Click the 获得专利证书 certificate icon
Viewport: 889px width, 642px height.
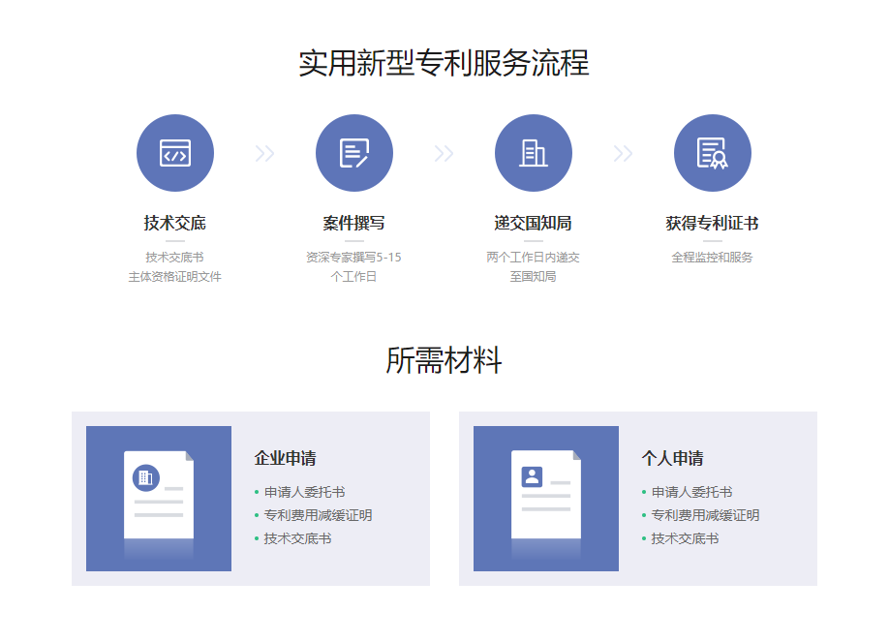click(x=713, y=153)
